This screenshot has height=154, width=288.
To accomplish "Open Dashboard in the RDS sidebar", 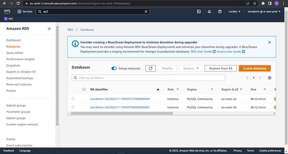I will pyautogui.click(x=13, y=40).
